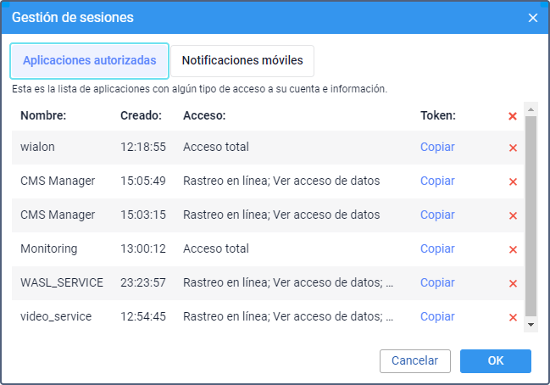Copy the Monitoring token
550x385 pixels.
tap(437, 248)
